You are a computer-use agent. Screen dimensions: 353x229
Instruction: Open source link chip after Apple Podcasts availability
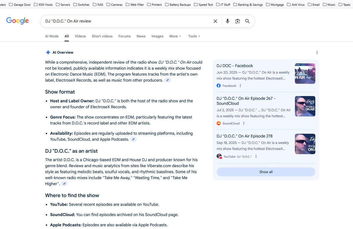tap(134, 139)
